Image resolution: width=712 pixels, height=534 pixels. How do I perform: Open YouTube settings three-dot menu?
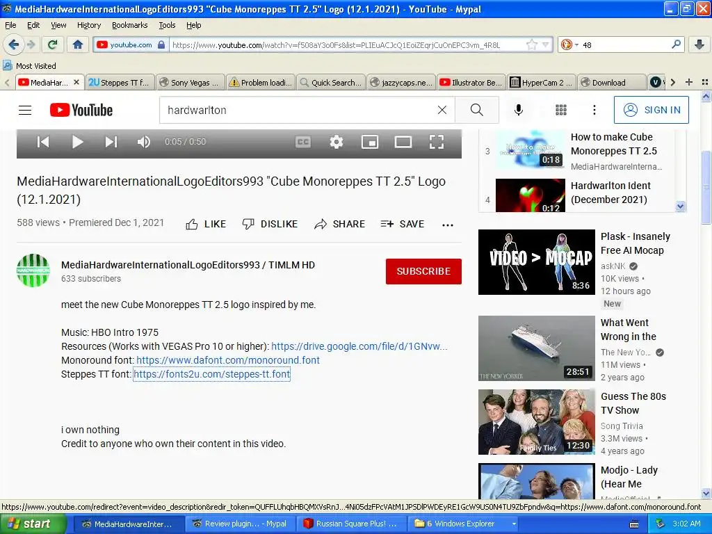pyautogui.click(x=594, y=110)
